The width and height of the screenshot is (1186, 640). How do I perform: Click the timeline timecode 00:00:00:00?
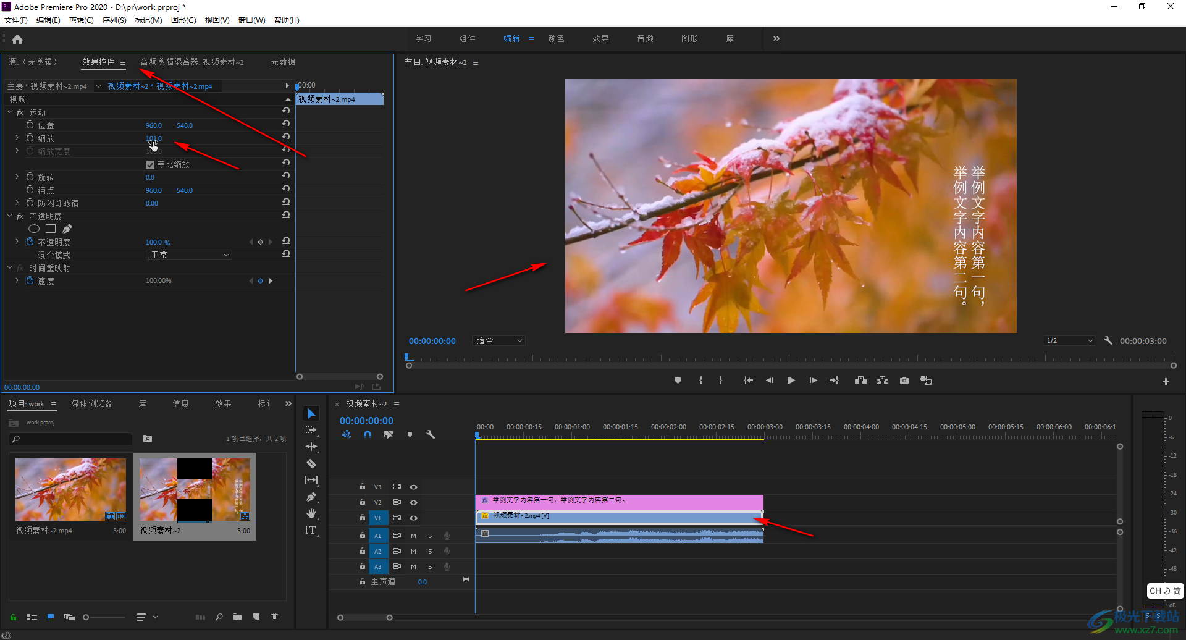coord(366,421)
